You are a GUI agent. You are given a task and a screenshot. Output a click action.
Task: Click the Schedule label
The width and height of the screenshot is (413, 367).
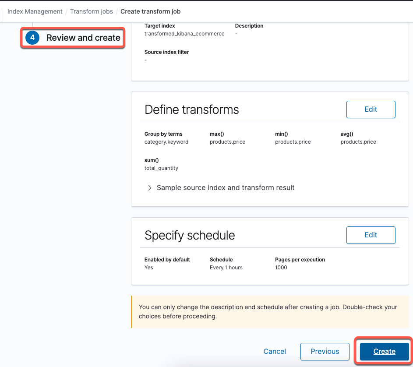[x=221, y=260]
